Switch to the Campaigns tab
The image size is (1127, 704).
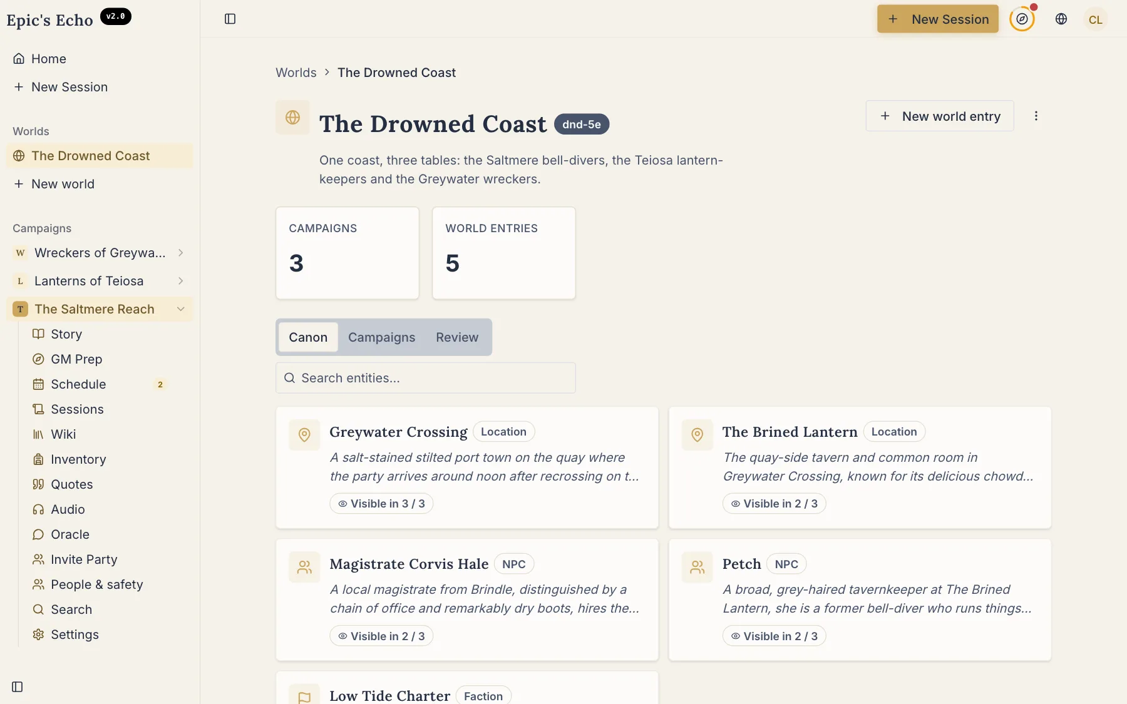pos(381,337)
